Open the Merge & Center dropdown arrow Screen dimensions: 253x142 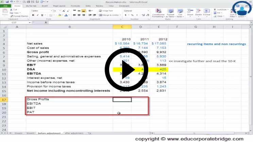(x=120, y=15)
